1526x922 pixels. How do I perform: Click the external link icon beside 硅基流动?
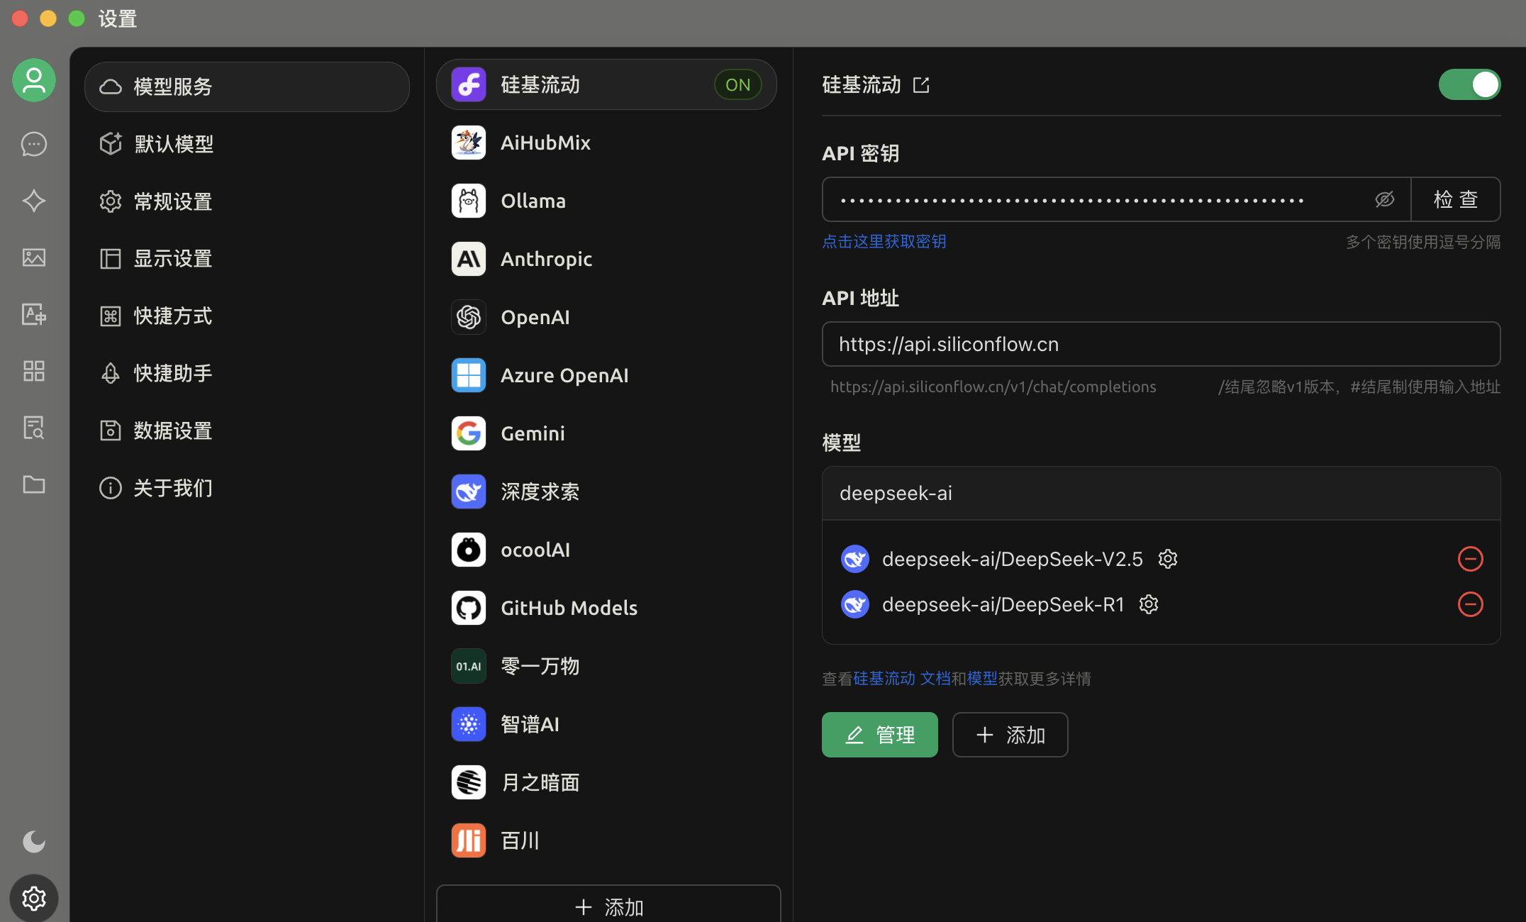click(x=920, y=84)
